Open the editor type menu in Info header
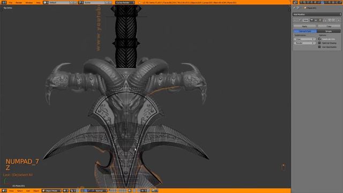The image size is (343, 193). click(x=4, y=2)
